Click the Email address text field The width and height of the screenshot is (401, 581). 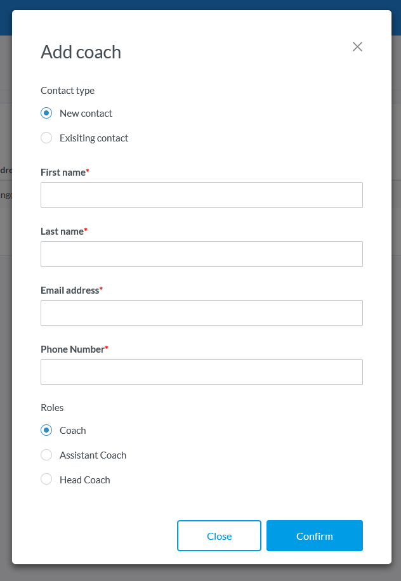201,313
